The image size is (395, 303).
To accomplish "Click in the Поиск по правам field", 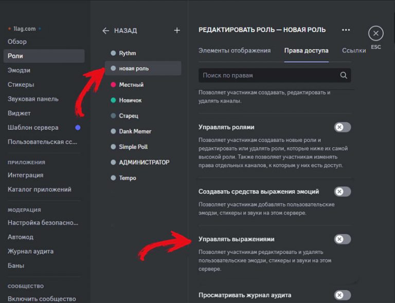I will click(x=267, y=75).
